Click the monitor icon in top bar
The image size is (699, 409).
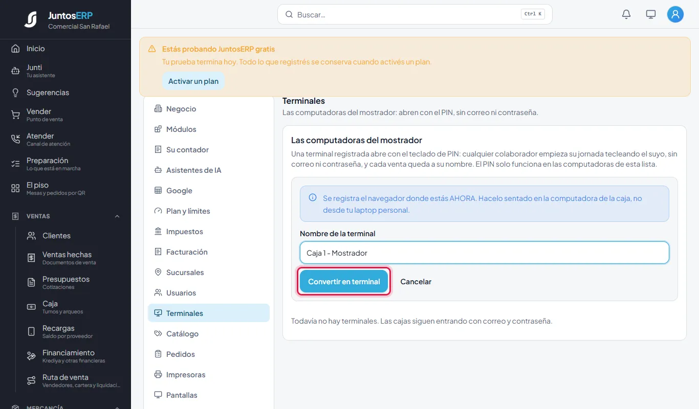(x=651, y=14)
